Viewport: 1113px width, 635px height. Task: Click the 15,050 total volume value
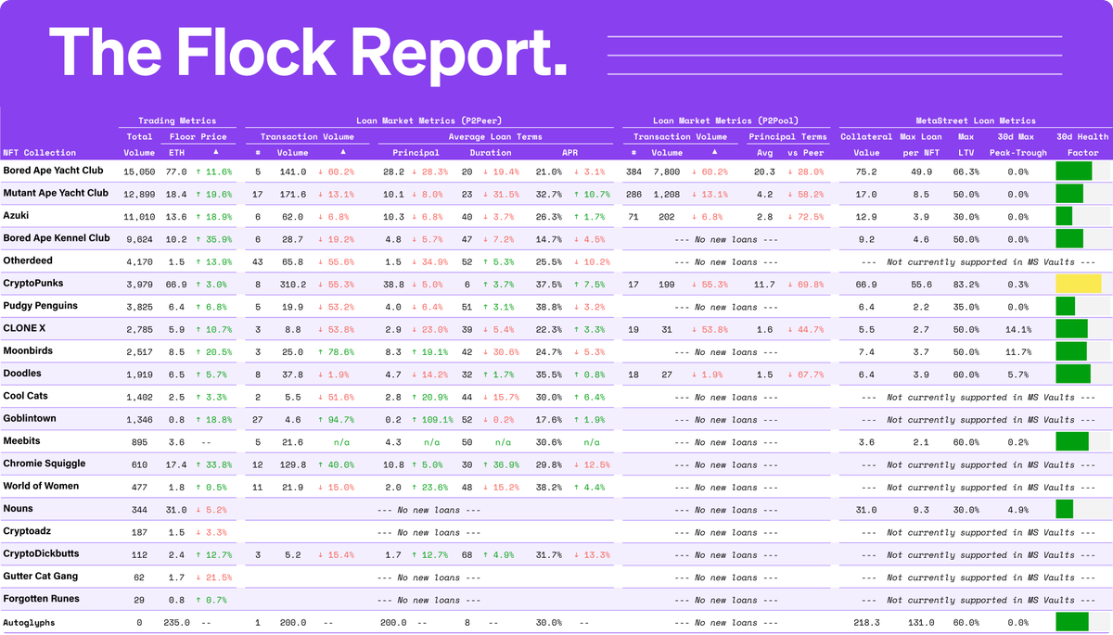pos(139,171)
